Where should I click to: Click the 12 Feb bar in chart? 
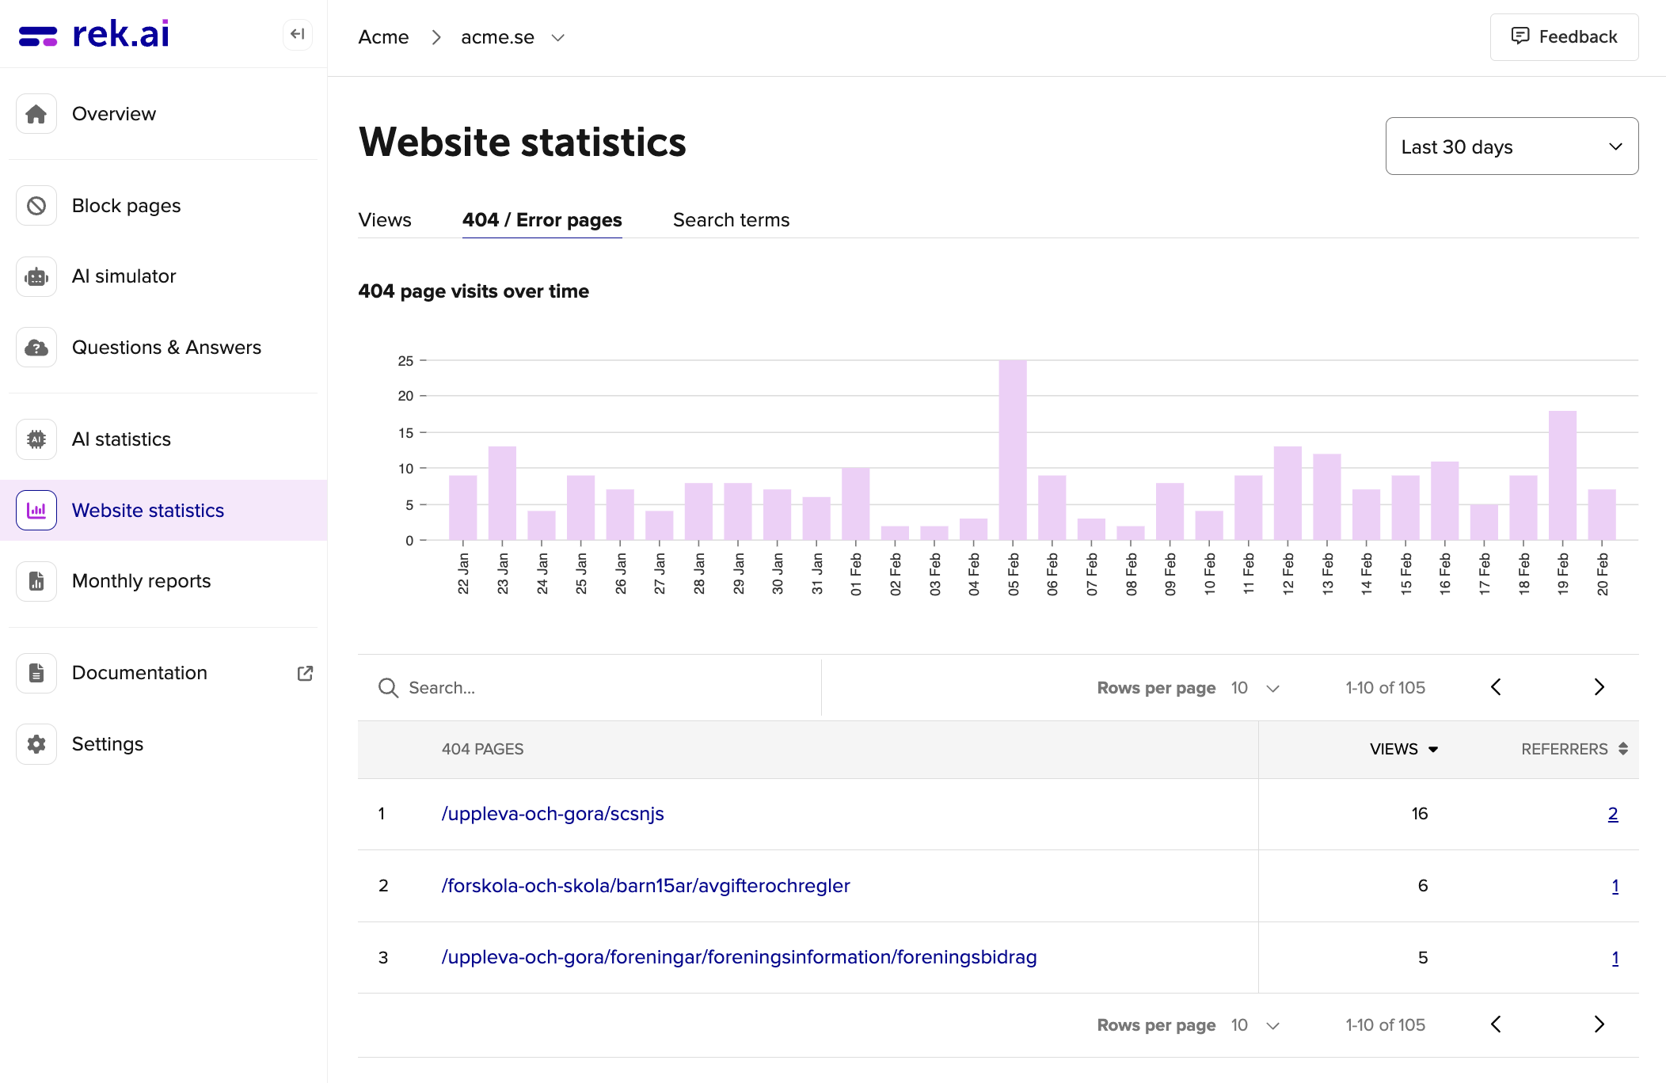click(x=1288, y=494)
